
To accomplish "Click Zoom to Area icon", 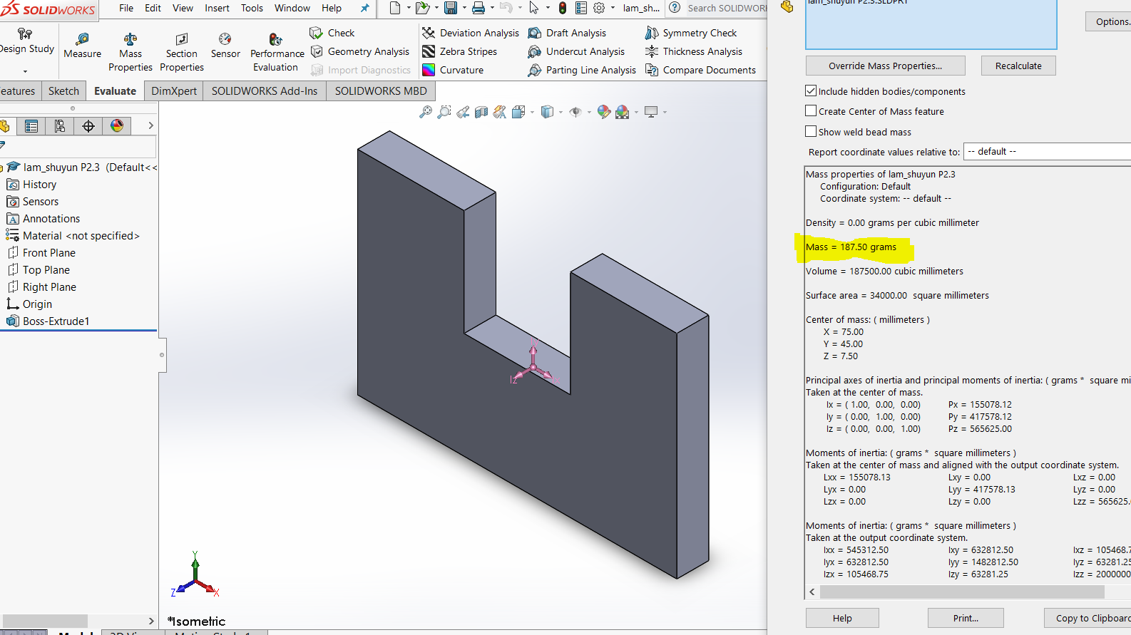I will coord(444,112).
